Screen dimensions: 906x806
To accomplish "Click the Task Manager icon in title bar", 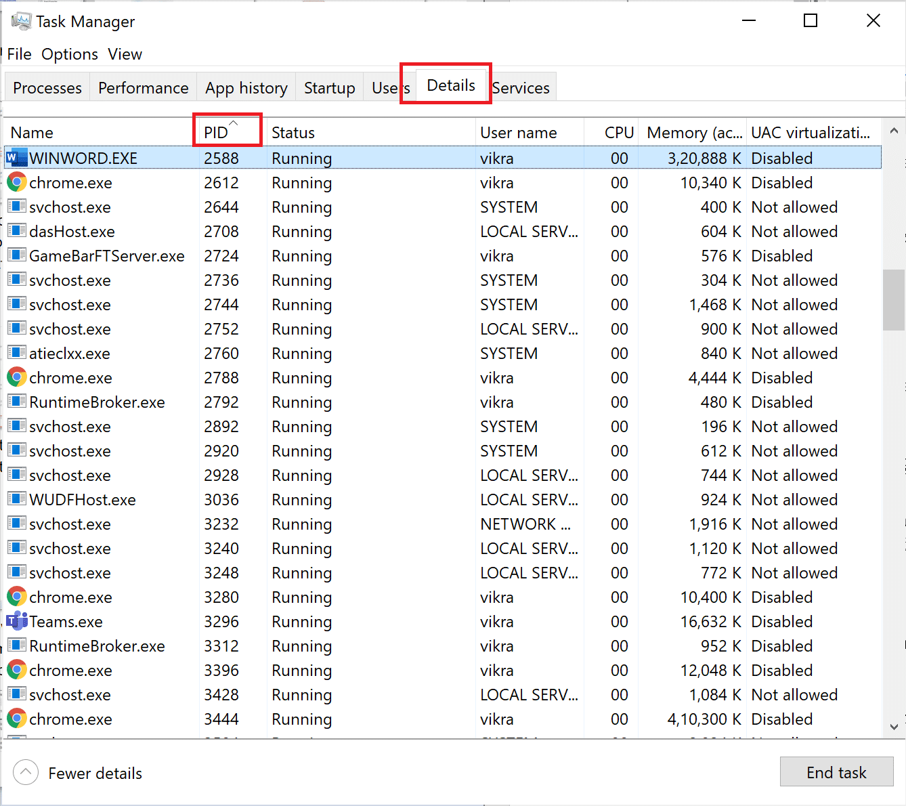I will click(21, 20).
